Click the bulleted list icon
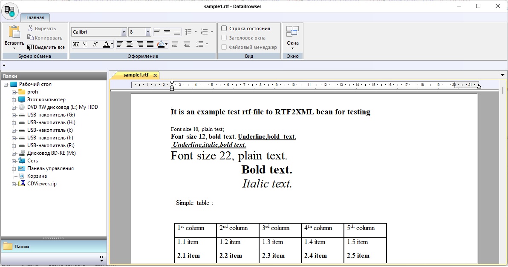This screenshot has width=508, height=267. coord(188,32)
